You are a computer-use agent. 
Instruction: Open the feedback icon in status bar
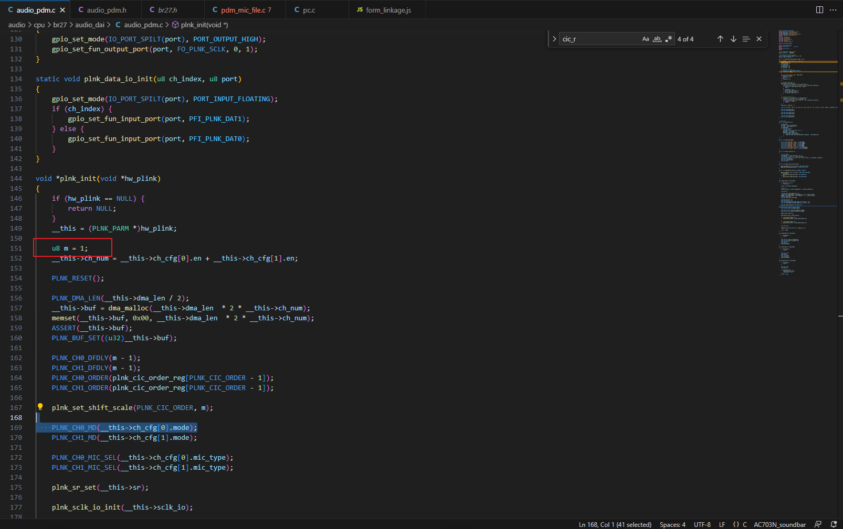[818, 524]
